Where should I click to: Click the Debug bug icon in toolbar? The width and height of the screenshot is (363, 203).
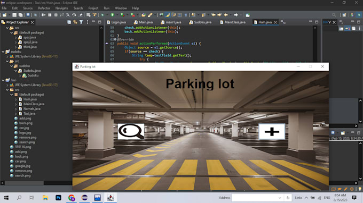[102, 15]
